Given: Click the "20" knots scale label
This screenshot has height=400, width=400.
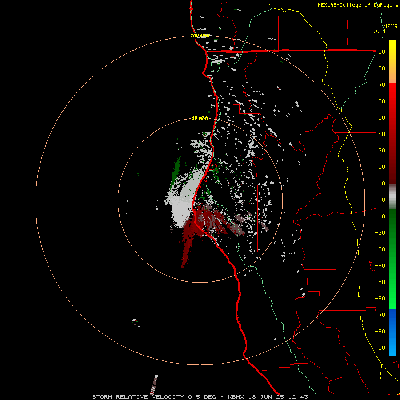Looking at the screenshot, I should click(382, 167).
